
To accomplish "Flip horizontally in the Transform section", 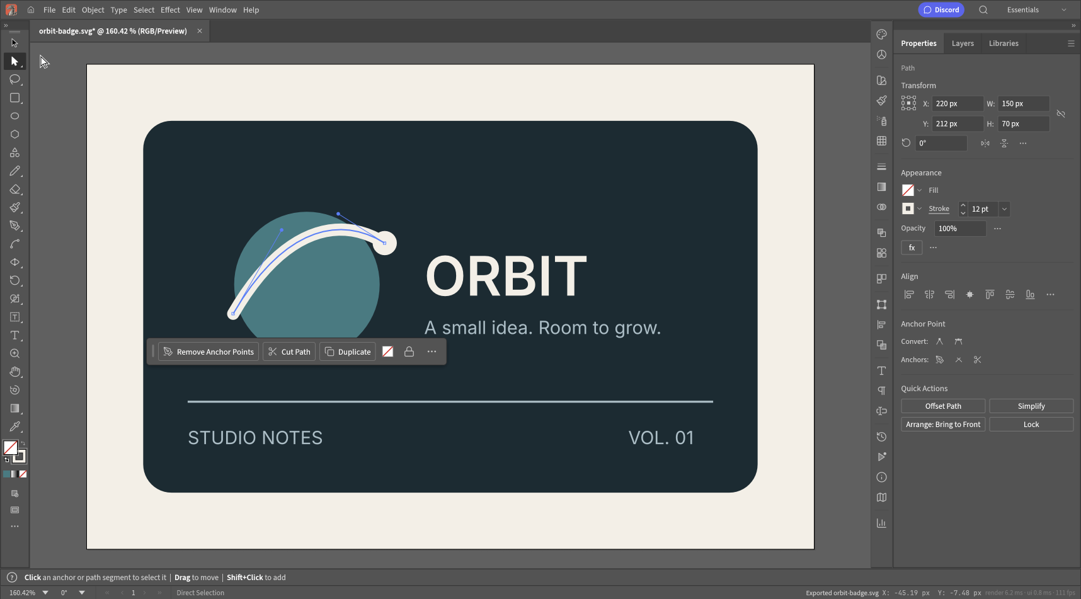I will point(985,143).
